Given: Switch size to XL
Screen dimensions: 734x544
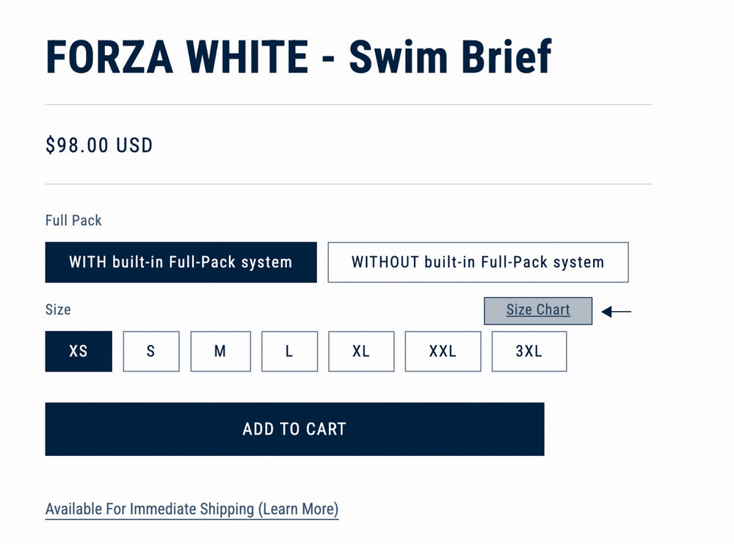Looking at the screenshot, I should [360, 351].
